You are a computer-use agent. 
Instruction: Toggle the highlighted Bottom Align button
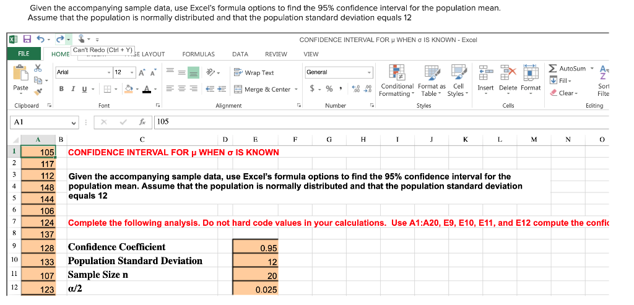[x=194, y=73]
